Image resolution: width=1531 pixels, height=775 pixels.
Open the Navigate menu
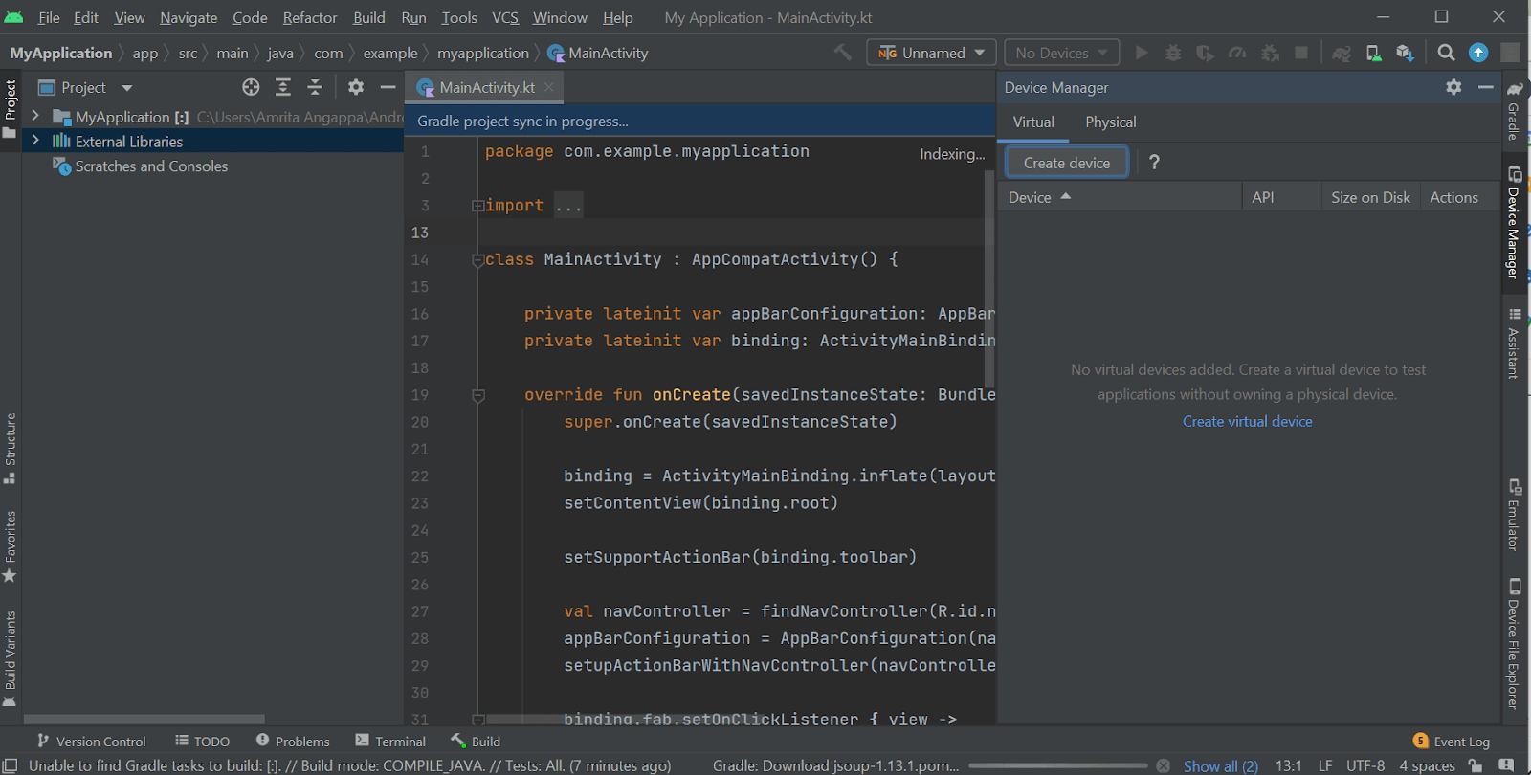click(189, 17)
